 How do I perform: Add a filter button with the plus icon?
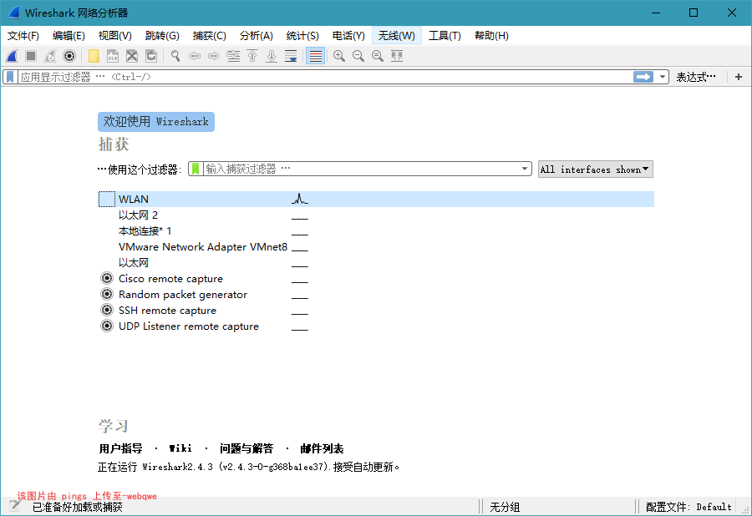click(x=739, y=77)
